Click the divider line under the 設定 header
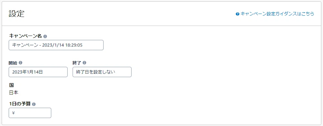 click(161, 26)
